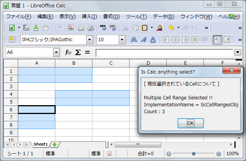Open the 編集(E) menu
This screenshot has height=161, width=246.
pyautogui.click(x=45, y=17)
